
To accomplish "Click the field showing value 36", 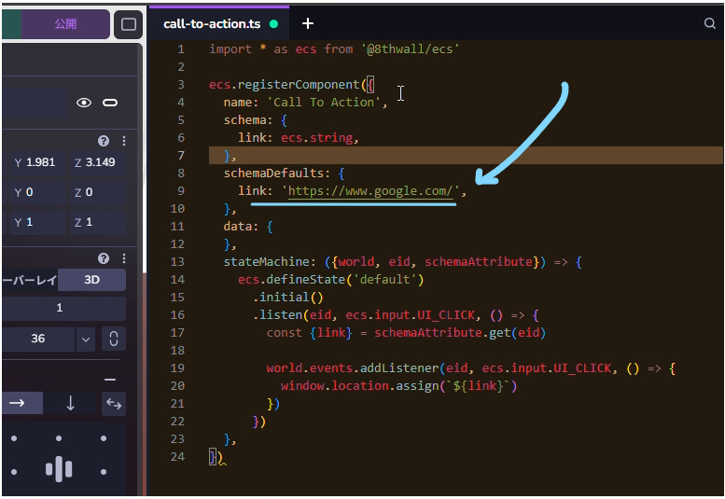I will 38,339.
